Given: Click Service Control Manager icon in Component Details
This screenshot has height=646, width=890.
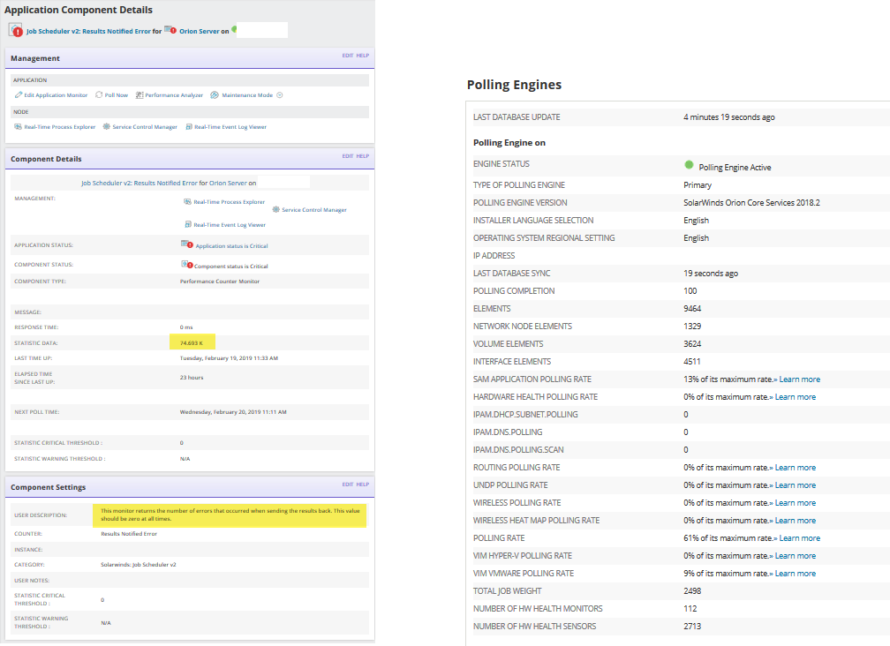Looking at the screenshot, I should tap(275, 210).
